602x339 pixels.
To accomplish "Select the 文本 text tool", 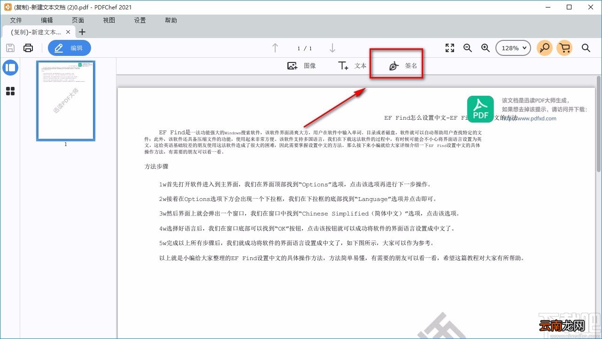I will click(x=352, y=66).
